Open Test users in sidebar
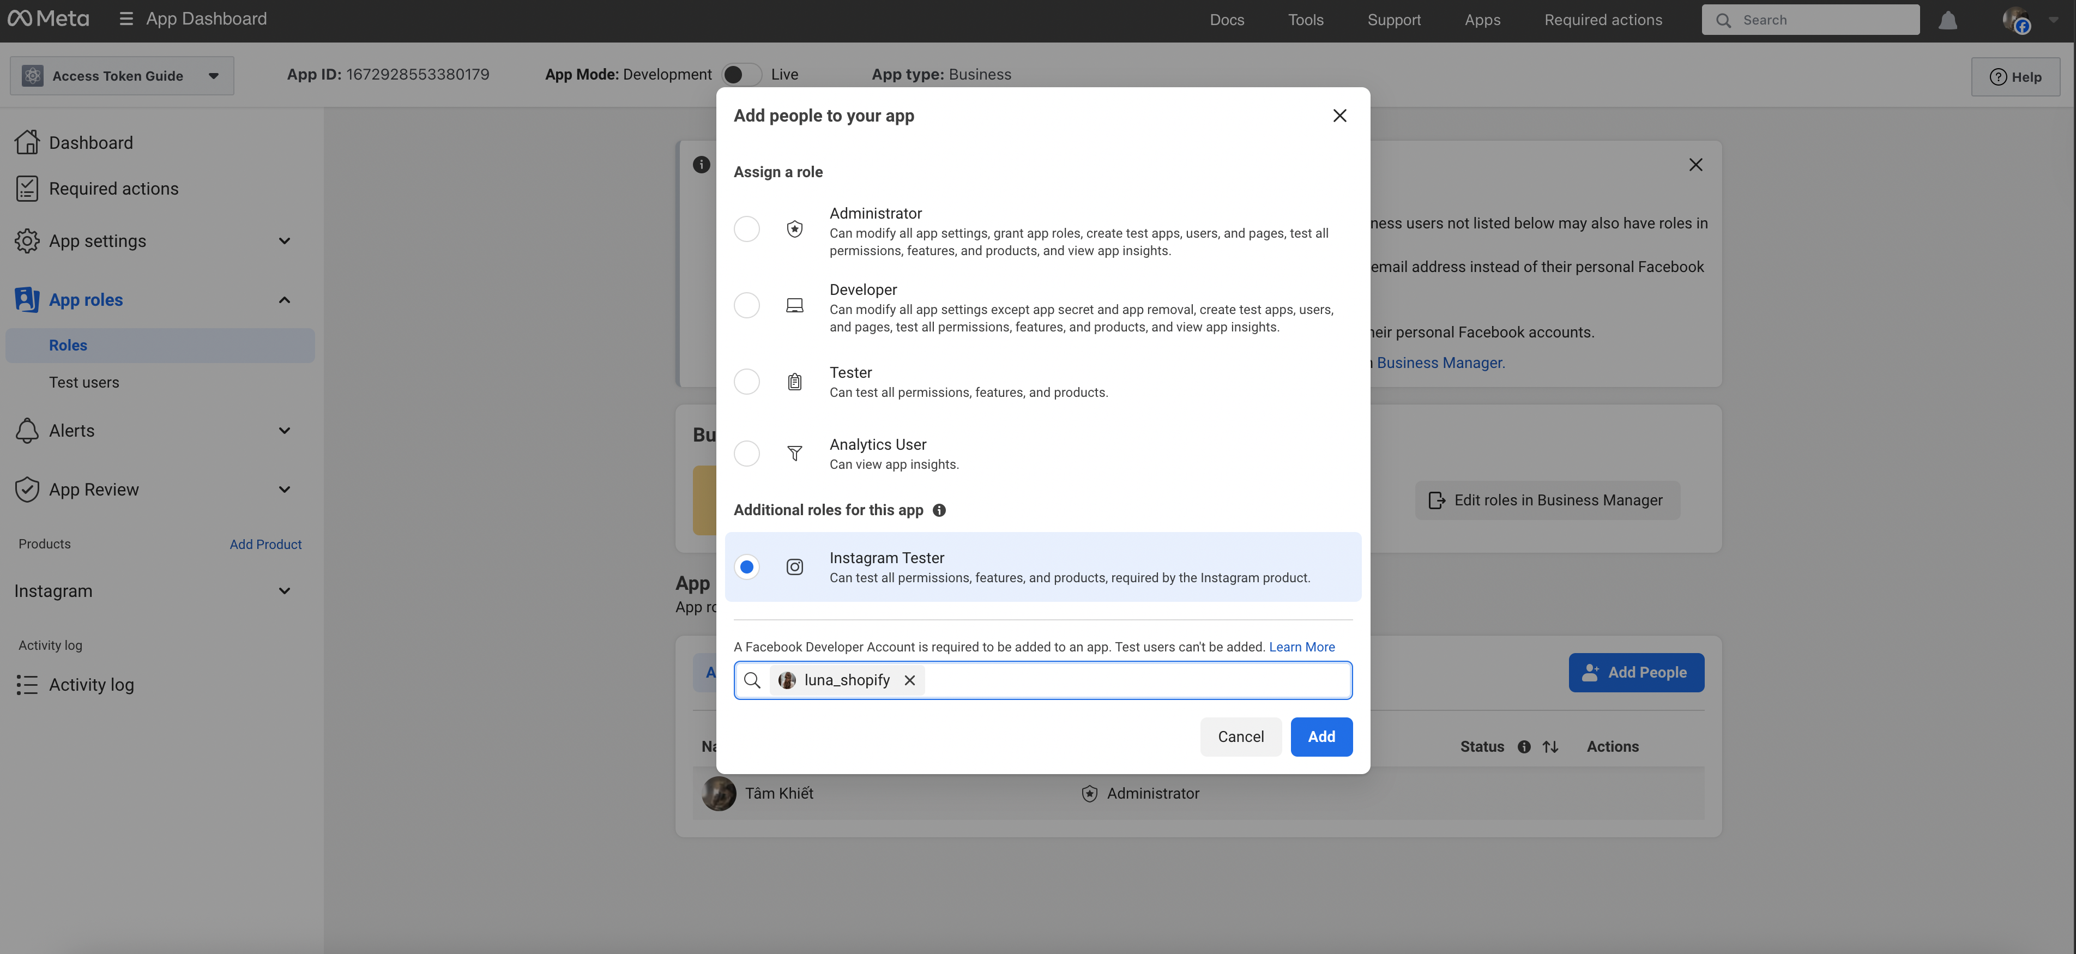 click(x=84, y=383)
